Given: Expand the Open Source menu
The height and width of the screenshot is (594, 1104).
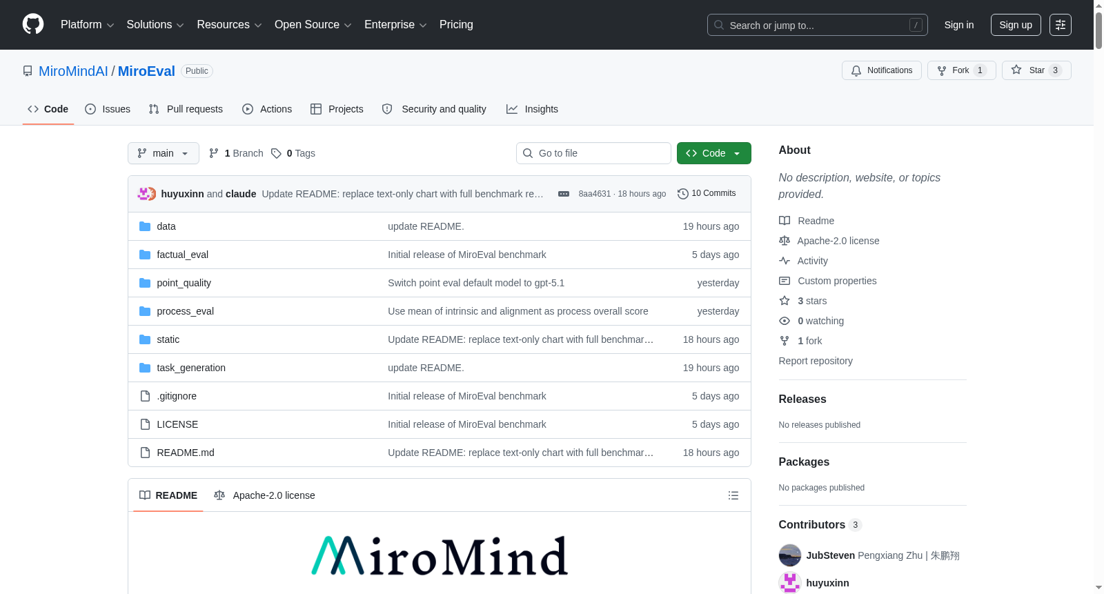Looking at the screenshot, I should point(313,25).
